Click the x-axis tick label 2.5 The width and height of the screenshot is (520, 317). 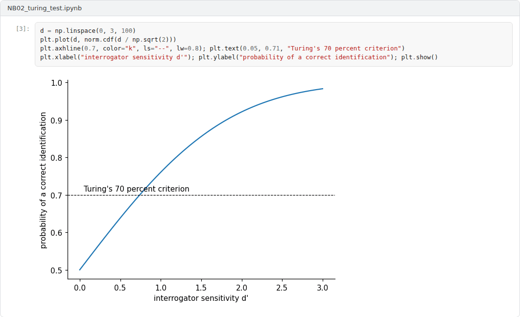[x=282, y=288]
